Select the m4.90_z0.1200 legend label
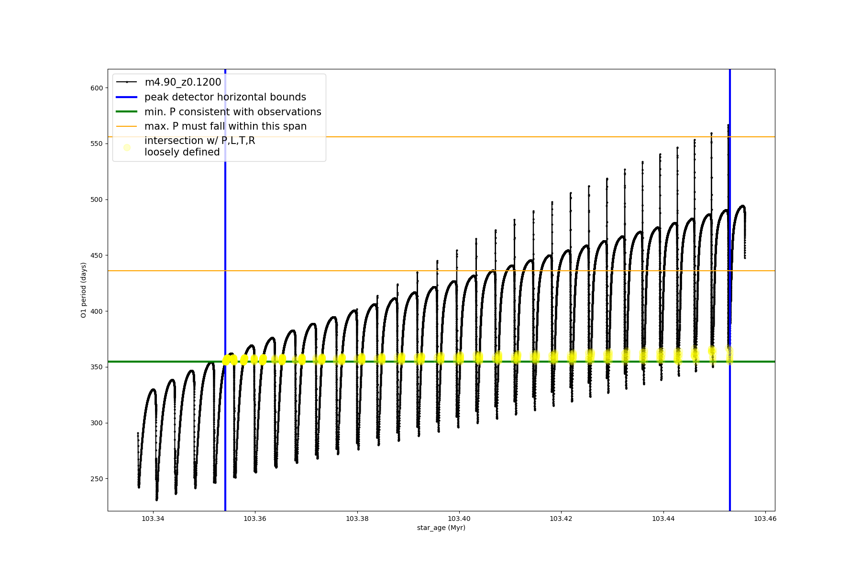Image resolution: width=861 pixels, height=574 pixels. [183, 82]
